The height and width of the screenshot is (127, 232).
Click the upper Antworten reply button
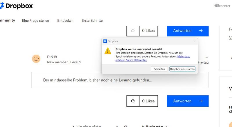188,31
